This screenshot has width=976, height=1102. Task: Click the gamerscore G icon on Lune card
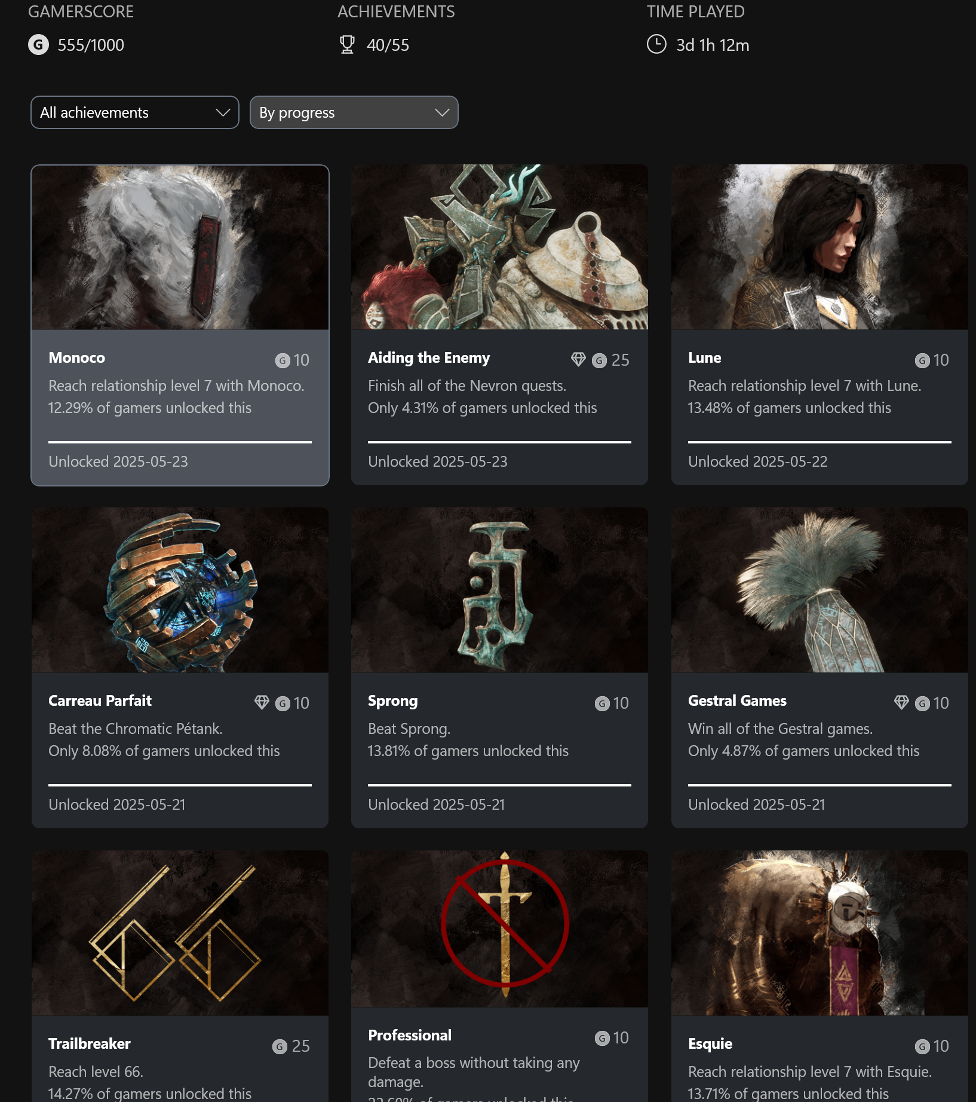(922, 360)
